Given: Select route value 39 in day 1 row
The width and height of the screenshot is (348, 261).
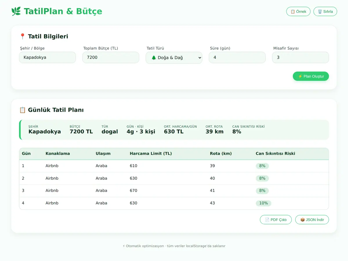Looking at the screenshot, I should coord(212,166).
